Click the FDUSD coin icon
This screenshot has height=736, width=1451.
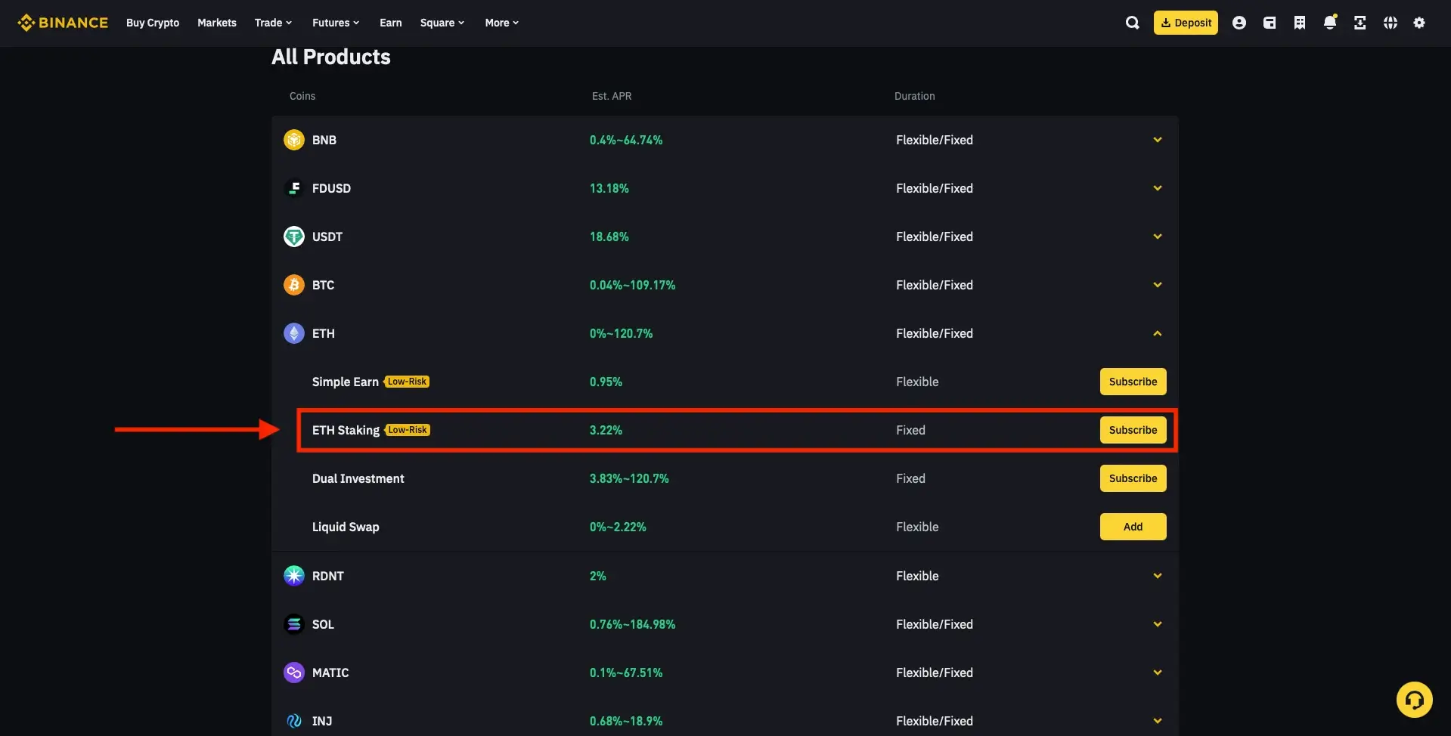[294, 188]
